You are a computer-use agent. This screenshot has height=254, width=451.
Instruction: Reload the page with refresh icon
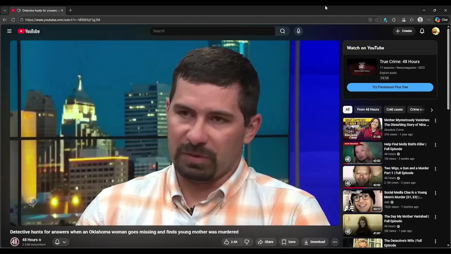coord(13,20)
